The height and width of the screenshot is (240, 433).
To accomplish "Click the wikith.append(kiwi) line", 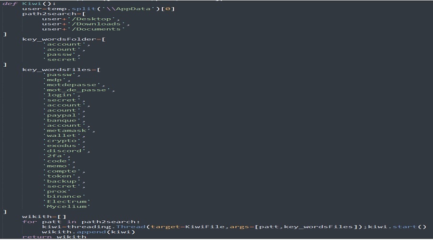I will [x=89, y=232].
